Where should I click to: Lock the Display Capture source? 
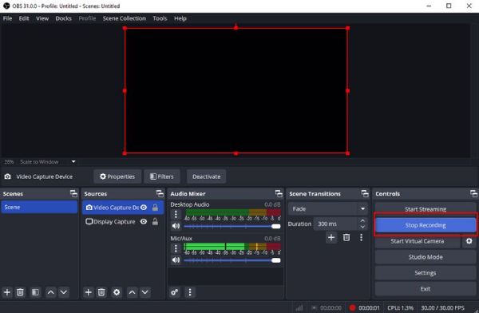[155, 222]
